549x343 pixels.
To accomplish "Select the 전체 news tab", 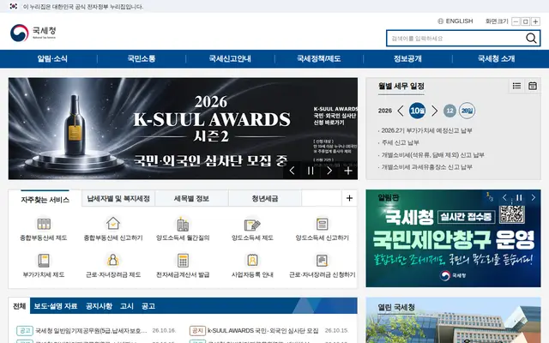I will pyautogui.click(x=19, y=306).
